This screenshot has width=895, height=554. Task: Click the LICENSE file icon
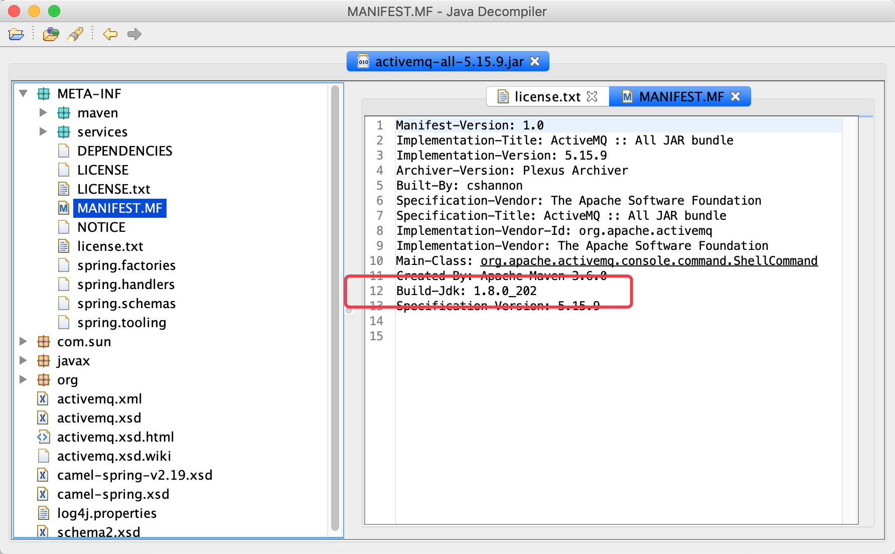[x=64, y=170]
